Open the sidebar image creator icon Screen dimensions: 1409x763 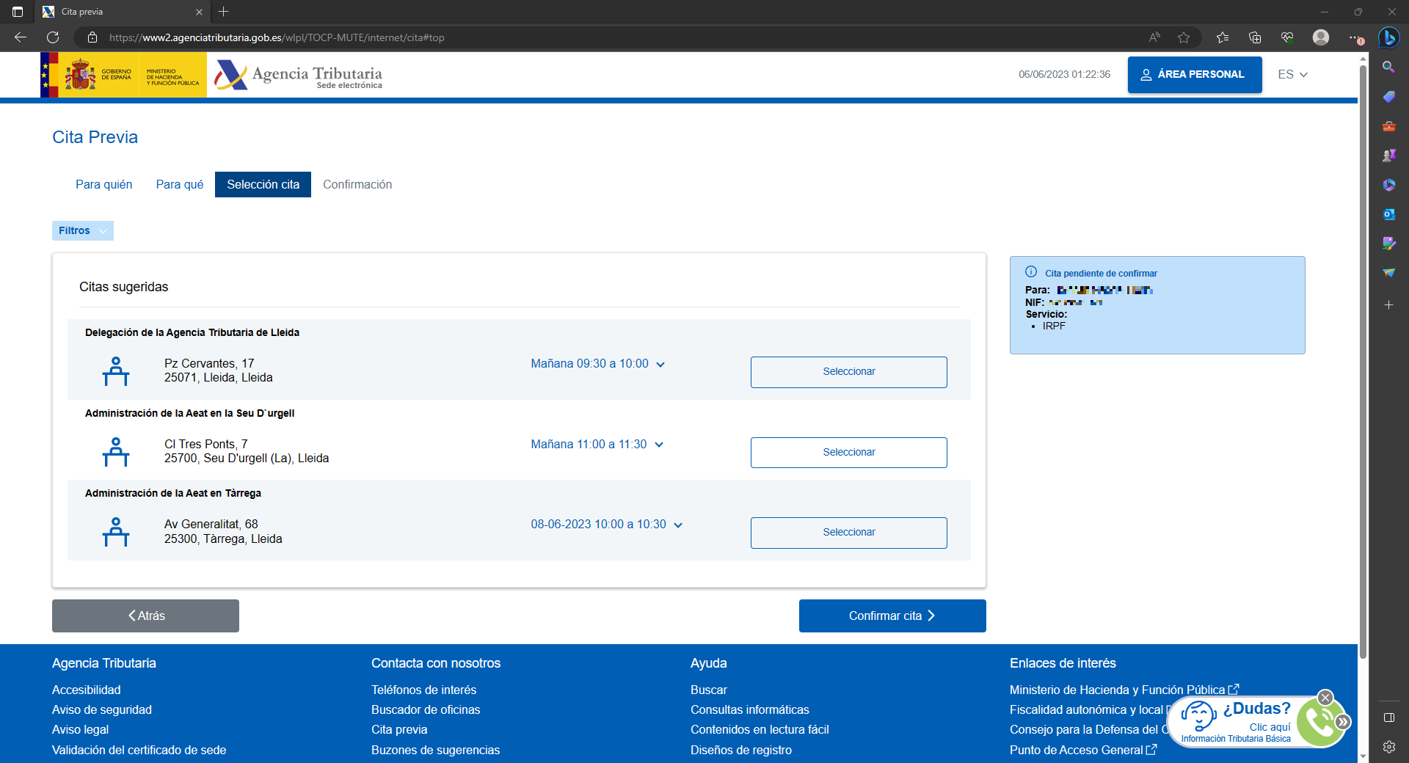(1388, 244)
